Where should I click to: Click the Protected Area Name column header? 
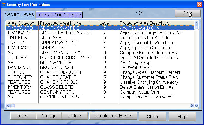tap(64, 23)
